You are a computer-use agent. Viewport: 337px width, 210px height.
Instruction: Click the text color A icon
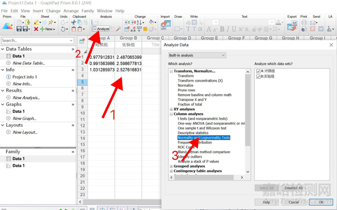pos(279,22)
